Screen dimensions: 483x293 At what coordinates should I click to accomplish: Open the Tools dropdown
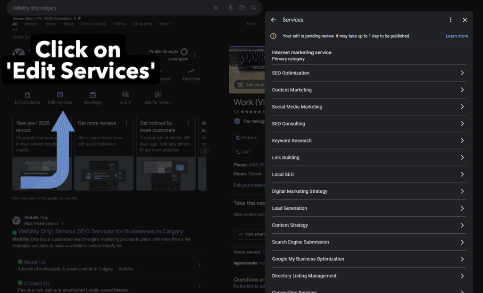click(x=253, y=24)
